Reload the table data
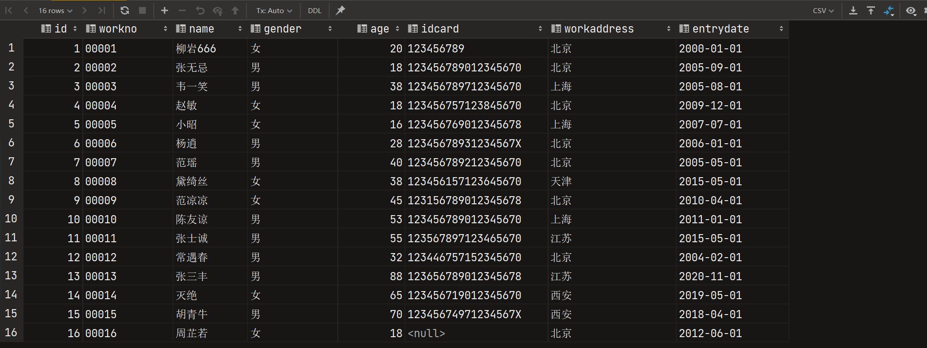The width and height of the screenshot is (927, 348). click(125, 10)
